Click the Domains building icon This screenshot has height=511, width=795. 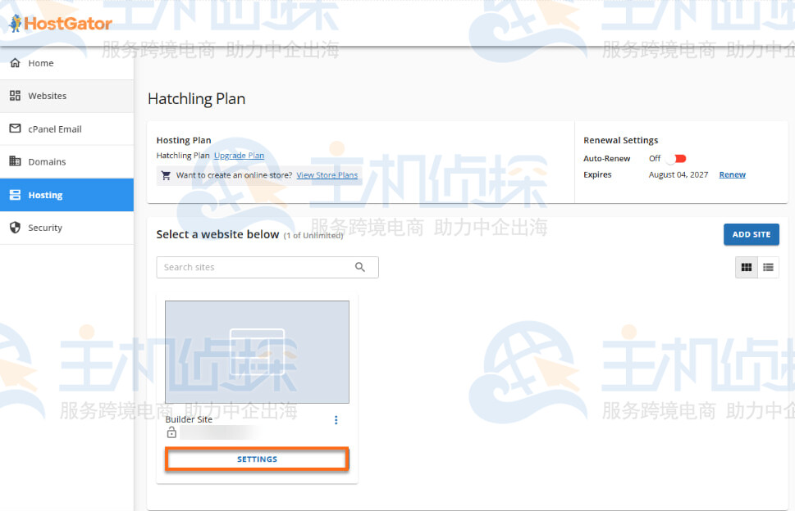pyautogui.click(x=15, y=161)
